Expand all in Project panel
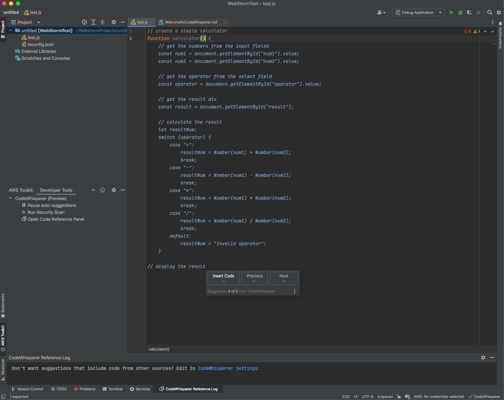 click(93, 22)
